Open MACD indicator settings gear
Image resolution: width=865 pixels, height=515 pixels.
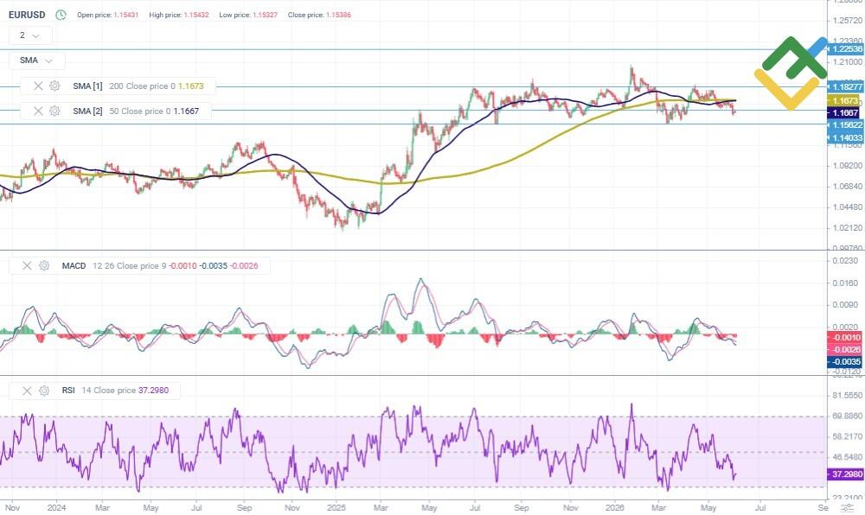(x=44, y=265)
